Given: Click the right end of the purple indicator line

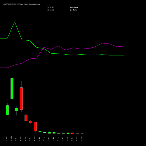Looking at the screenshot, I should [x=124, y=46].
